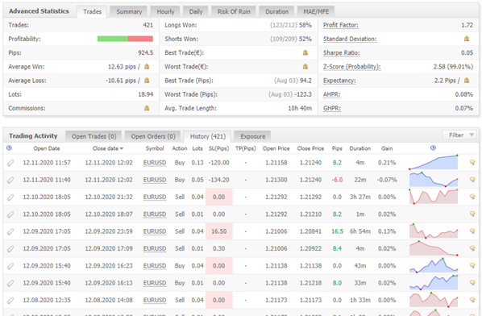Sort by Close date column arrow
This screenshot has width=482, height=316.
click(x=122, y=149)
